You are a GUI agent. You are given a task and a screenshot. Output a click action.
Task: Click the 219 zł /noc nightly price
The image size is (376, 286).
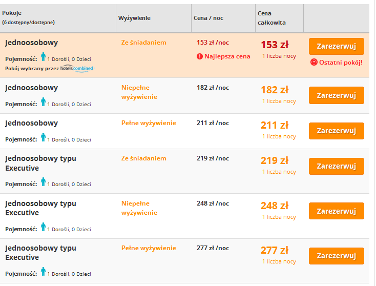tap(213, 158)
